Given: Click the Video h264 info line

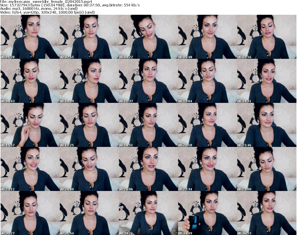Looking at the screenshot, I should point(47,12).
